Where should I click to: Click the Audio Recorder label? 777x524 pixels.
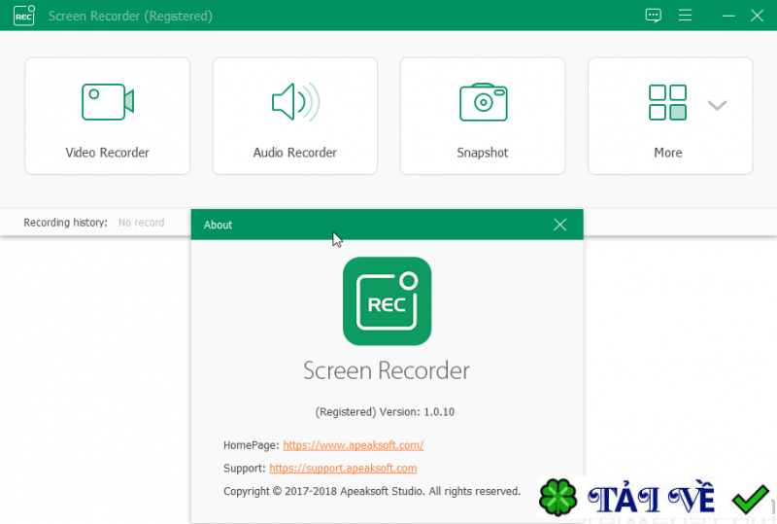[295, 153]
